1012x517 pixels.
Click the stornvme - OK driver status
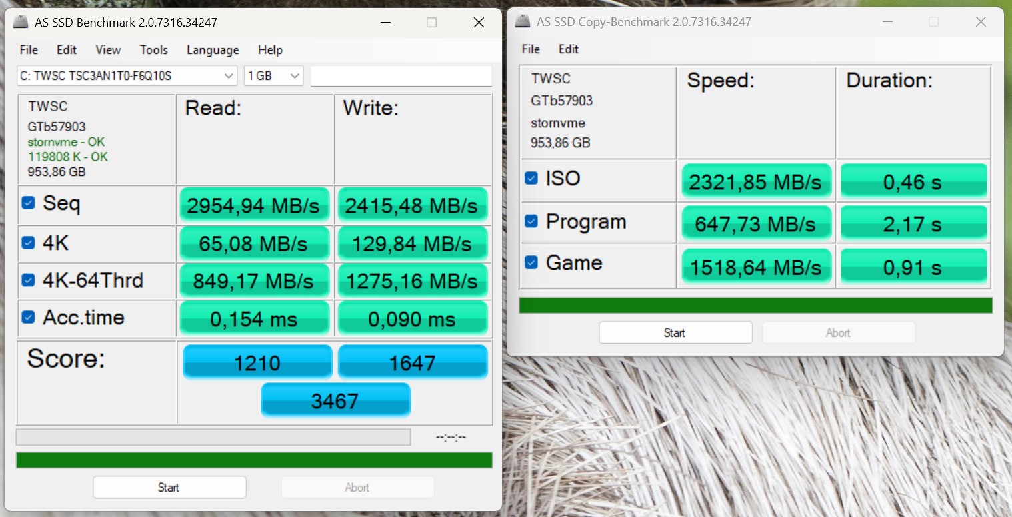pos(66,141)
